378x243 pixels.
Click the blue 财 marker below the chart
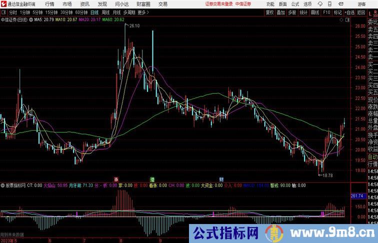pos(221,179)
